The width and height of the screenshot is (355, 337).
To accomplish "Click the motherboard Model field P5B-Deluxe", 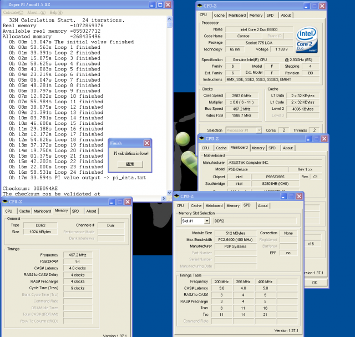I will (x=258, y=169).
